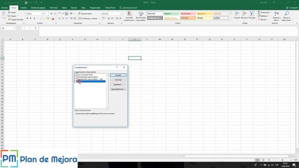Click the percent style icon
This screenshot has height=168, width=299.
[x=109, y=19]
